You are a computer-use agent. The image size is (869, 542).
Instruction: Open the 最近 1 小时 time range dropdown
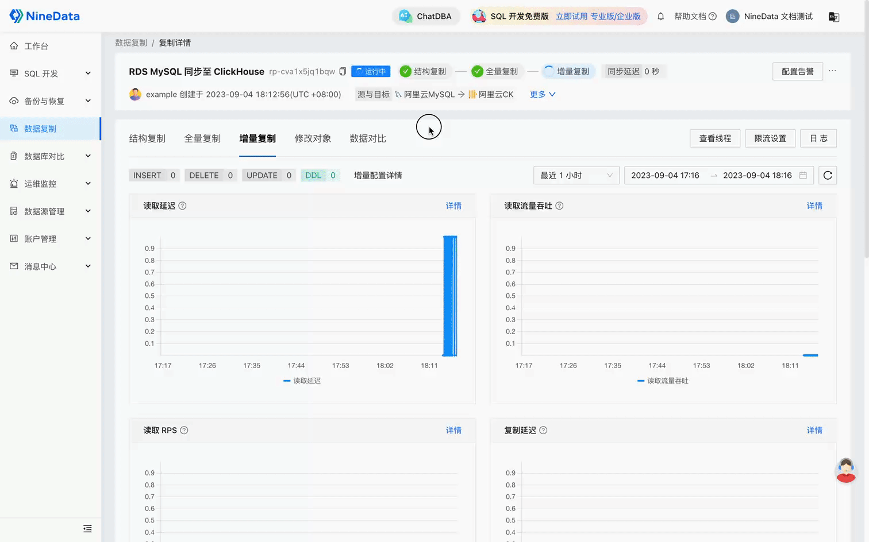576,175
